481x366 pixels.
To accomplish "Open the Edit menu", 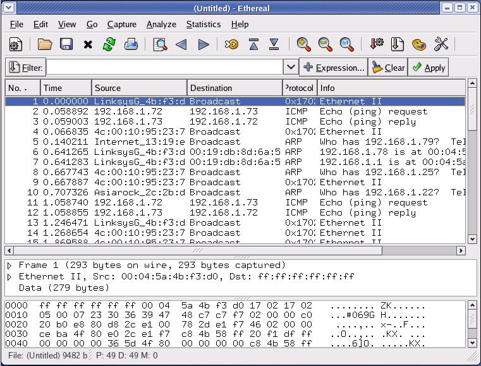I will (x=40, y=24).
